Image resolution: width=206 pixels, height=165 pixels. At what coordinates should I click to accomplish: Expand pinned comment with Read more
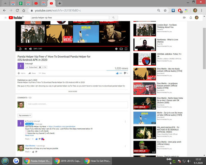pyautogui.click(x=29, y=135)
